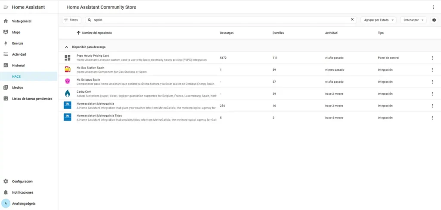
Task: Click the 5472 downloads value
Action: coord(223,58)
